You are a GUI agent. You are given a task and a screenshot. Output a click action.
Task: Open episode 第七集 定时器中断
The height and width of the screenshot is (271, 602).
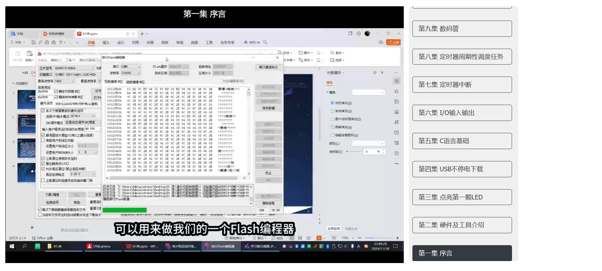click(462, 85)
